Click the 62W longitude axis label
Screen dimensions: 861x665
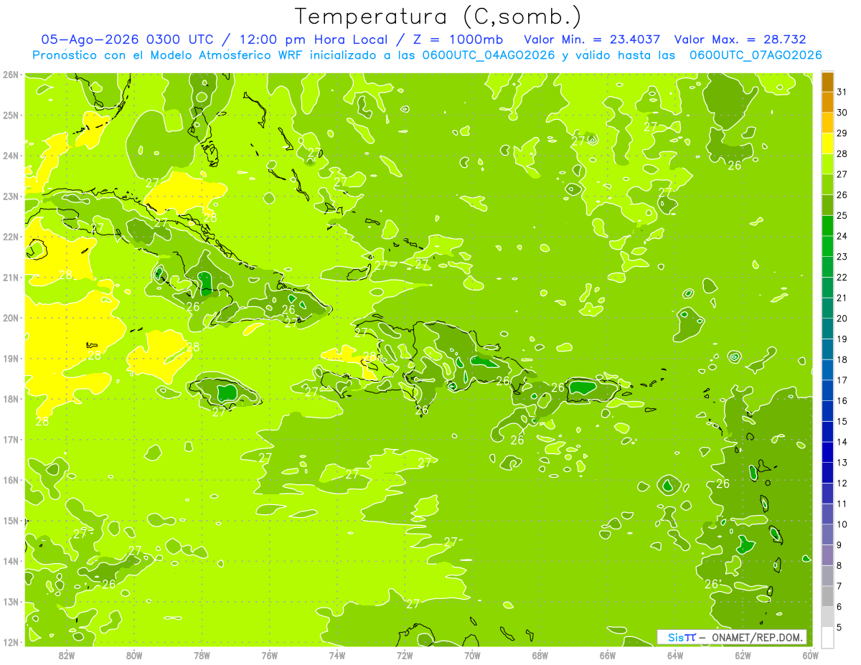coord(743,655)
